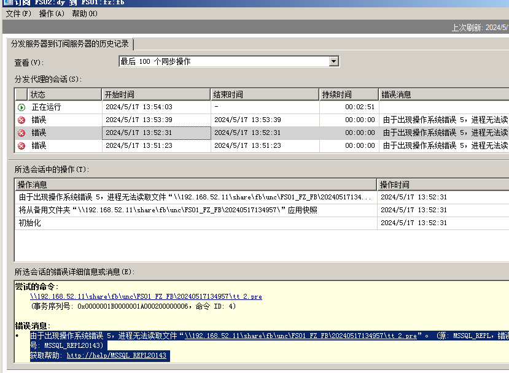Image resolution: width=509 pixels, height=373 pixels.
Task: Sort by 开始时间 column header
Action: click(x=156, y=94)
